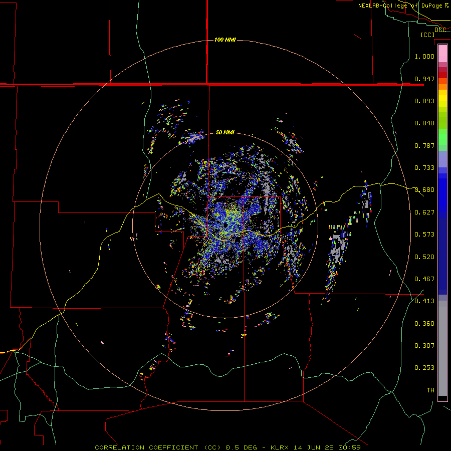Pick the red band near 0.947 in color scale
This screenshot has height=451, width=451.
click(442, 75)
